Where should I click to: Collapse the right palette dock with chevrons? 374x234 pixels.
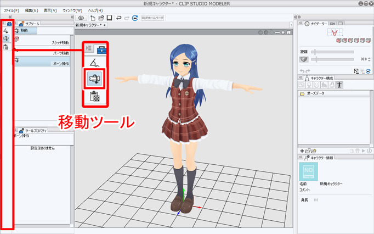point(297,17)
